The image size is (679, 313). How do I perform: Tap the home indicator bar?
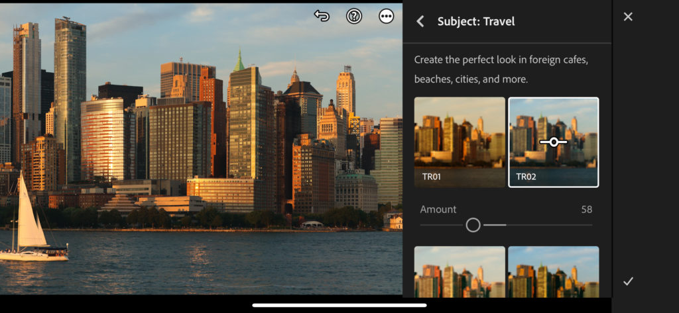pyautogui.click(x=339, y=305)
